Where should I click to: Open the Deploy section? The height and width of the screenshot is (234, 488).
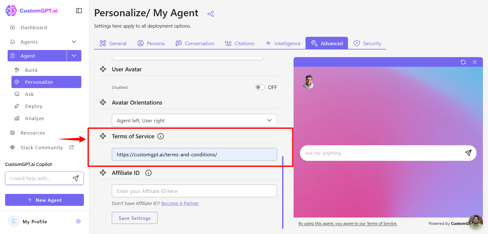pos(34,106)
